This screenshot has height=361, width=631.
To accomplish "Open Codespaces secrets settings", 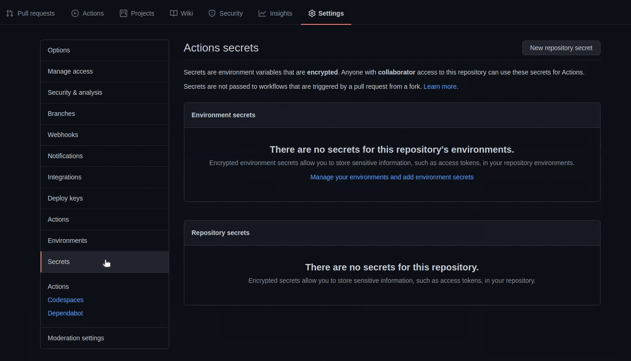I will click(65, 300).
